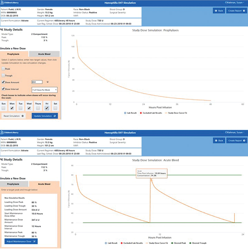
Task: Uncheck the Mon dosing day box
Action: [12, 108]
